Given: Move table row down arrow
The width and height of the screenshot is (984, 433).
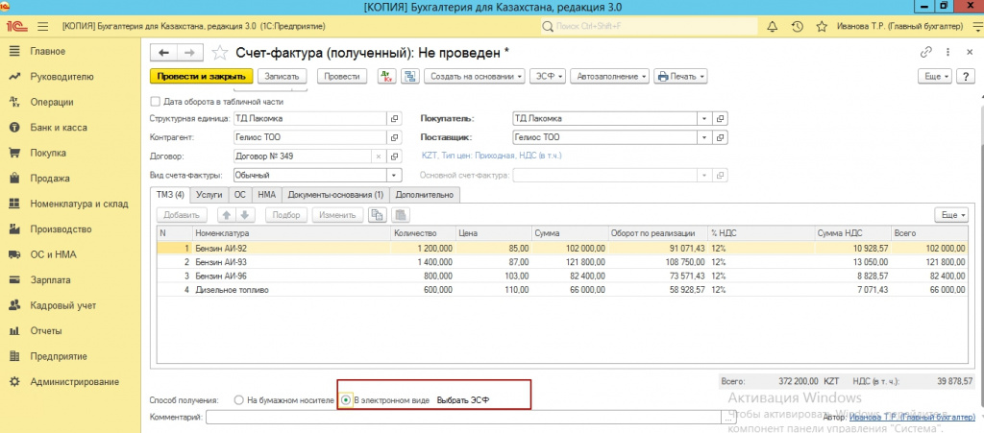Looking at the screenshot, I should coord(244,215).
